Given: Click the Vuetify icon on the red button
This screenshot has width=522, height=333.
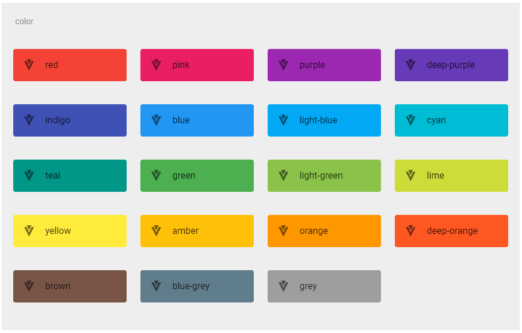Looking at the screenshot, I should coord(29,65).
